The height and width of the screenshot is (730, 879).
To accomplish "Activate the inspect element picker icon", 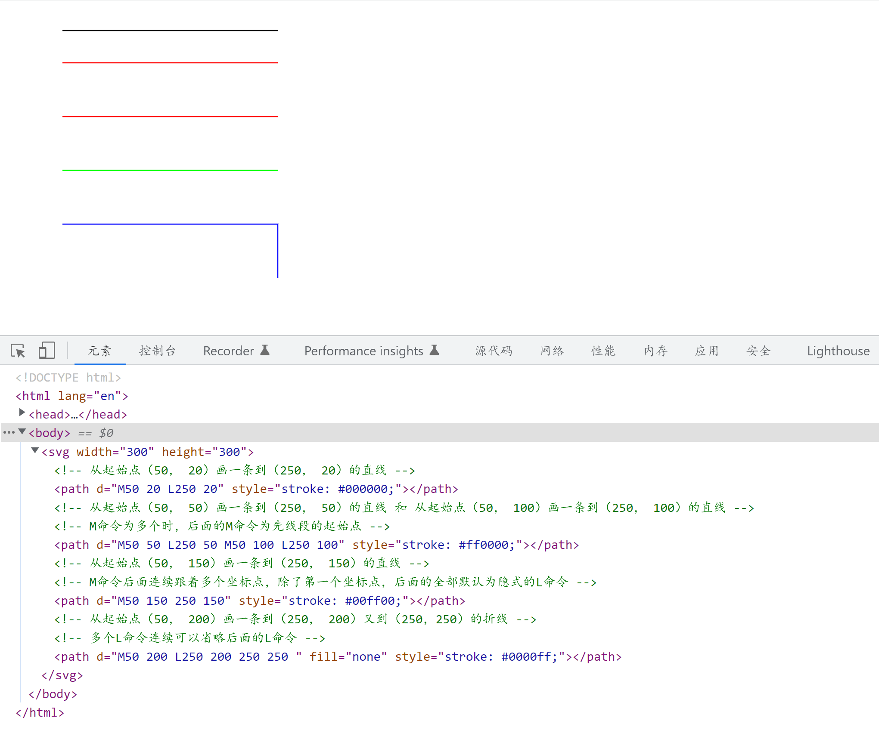I will 18,351.
